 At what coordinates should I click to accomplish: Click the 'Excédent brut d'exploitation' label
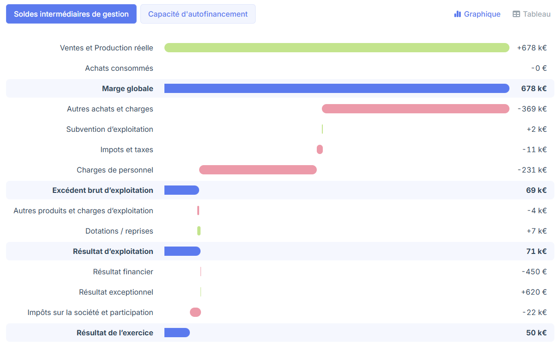(103, 190)
